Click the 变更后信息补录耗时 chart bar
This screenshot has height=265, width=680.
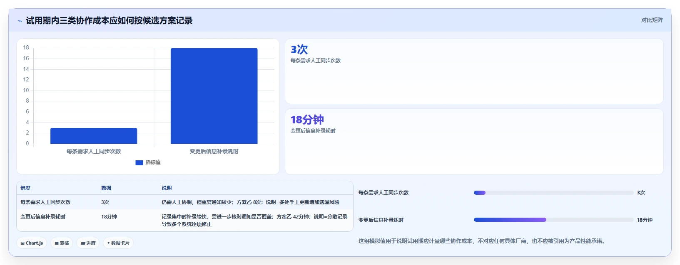coord(214,96)
